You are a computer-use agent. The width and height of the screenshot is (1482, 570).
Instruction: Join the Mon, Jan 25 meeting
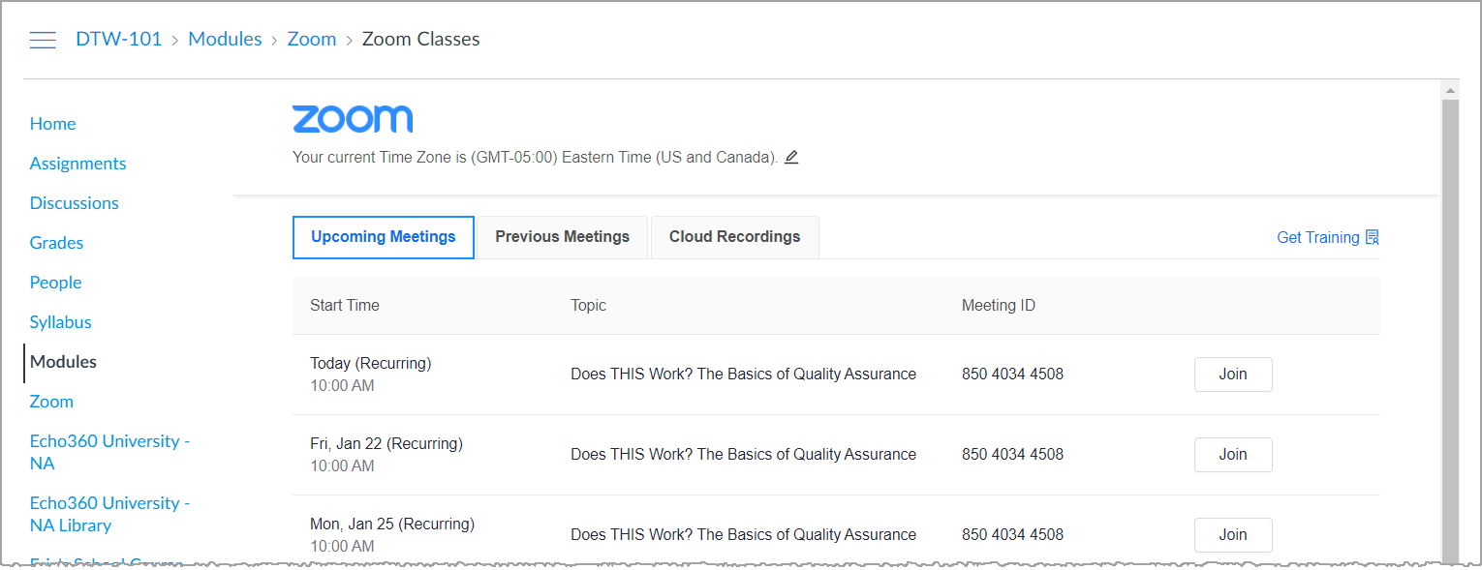point(1233,535)
